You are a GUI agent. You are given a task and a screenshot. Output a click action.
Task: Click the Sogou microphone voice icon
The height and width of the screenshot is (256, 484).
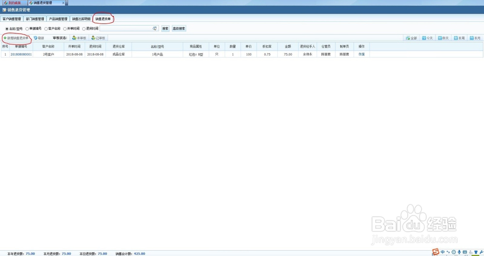point(459,252)
